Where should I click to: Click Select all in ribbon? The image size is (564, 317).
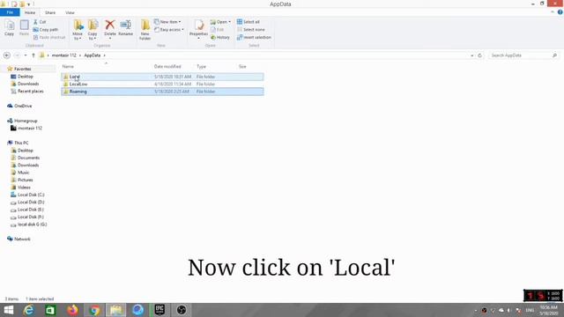tap(249, 22)
